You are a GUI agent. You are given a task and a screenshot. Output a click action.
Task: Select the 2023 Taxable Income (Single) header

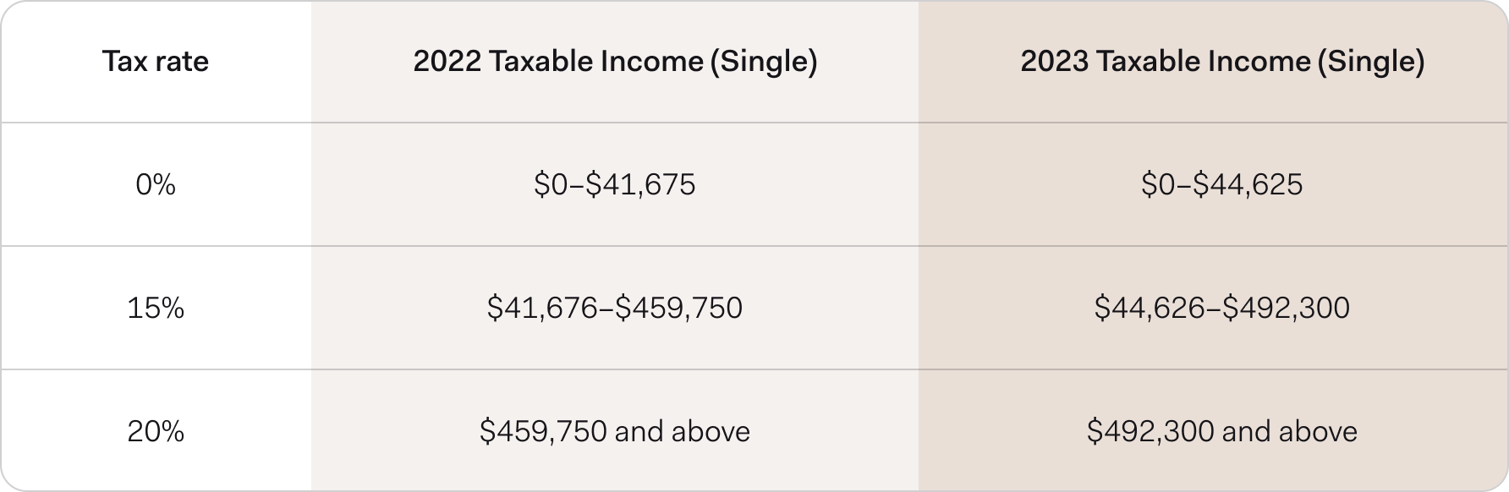[x=1222, y=62]
